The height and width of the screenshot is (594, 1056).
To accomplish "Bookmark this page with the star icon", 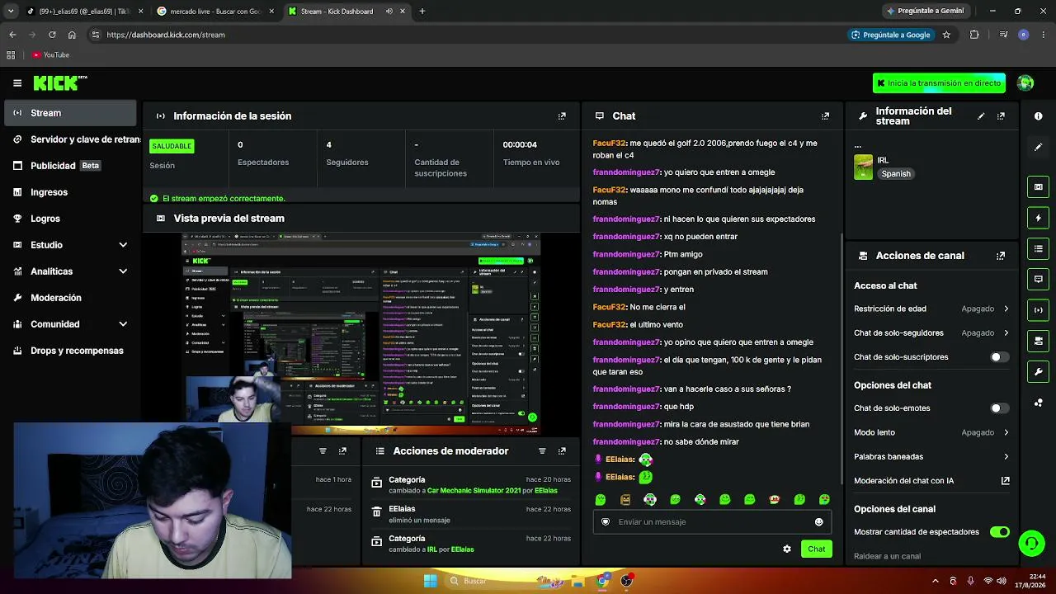I will pos(946,35).
